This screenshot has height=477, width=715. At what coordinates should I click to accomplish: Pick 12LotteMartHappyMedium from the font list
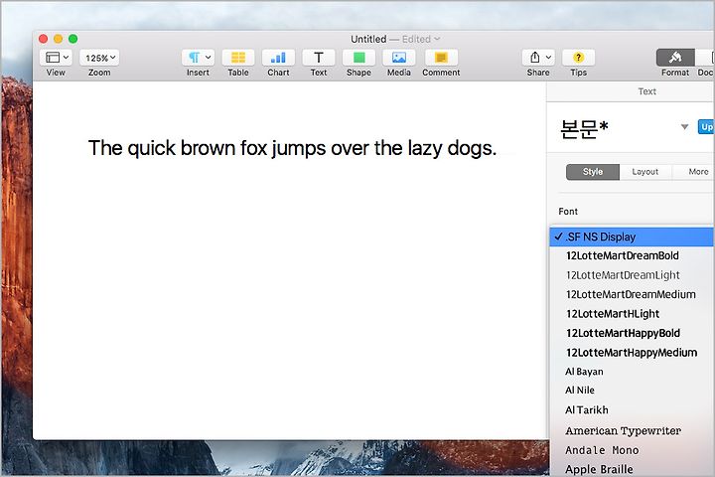[x=632, y=353]
